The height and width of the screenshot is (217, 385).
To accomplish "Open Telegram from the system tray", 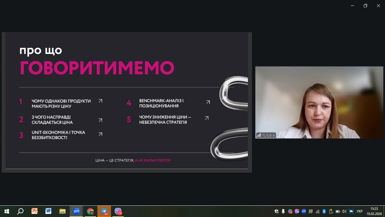I will (x=290, y=211).
